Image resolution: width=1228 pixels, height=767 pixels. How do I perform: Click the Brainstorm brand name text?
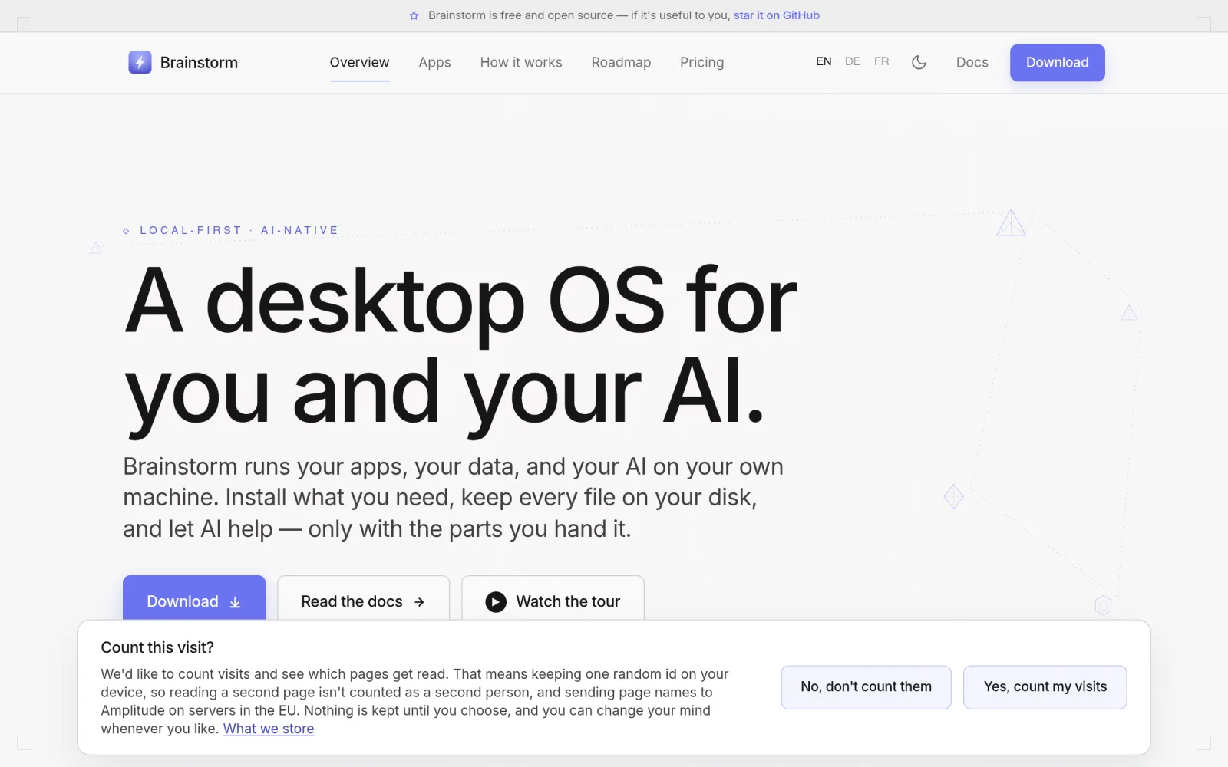199,63
